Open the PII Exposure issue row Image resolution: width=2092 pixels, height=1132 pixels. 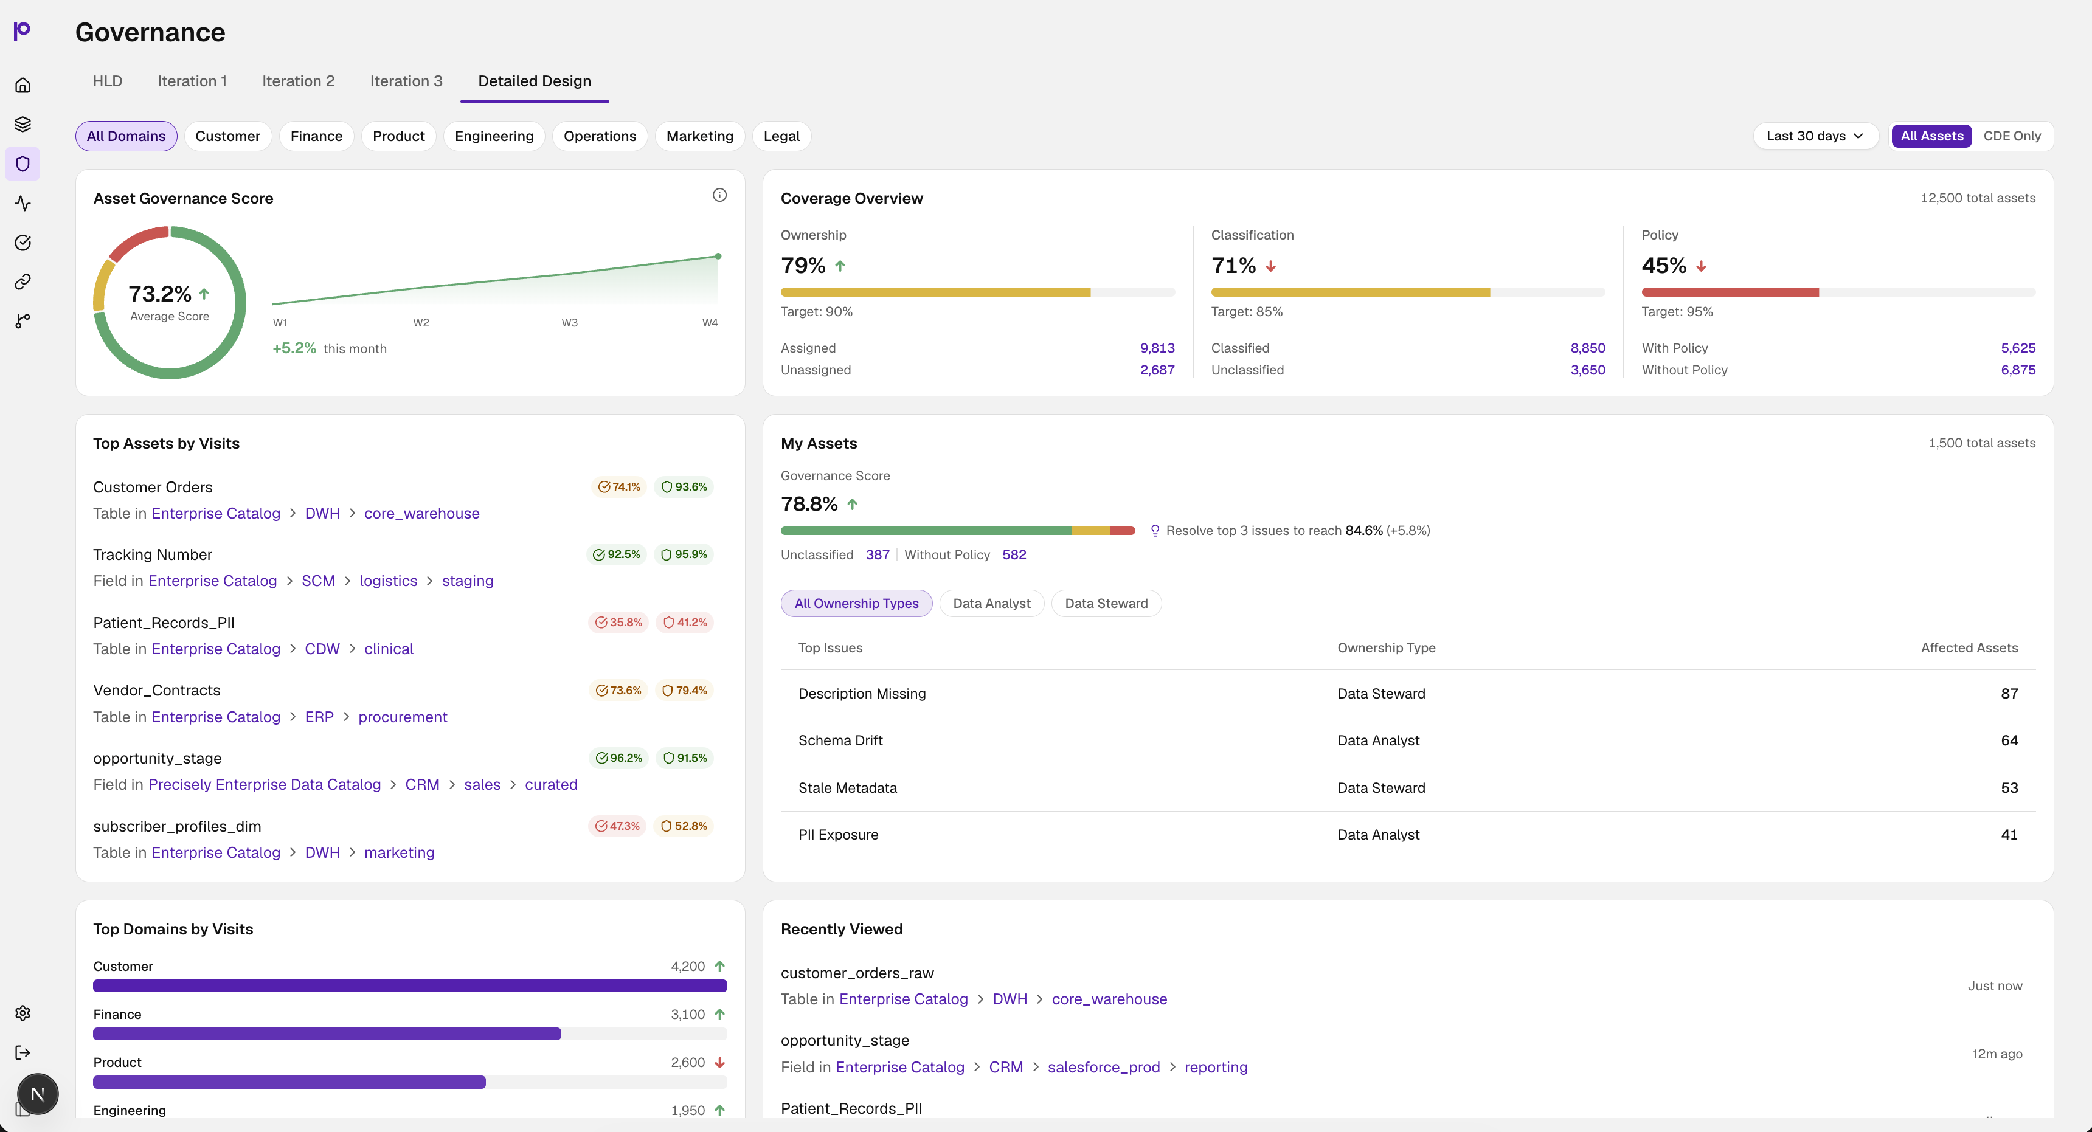tap(1407, 835)
